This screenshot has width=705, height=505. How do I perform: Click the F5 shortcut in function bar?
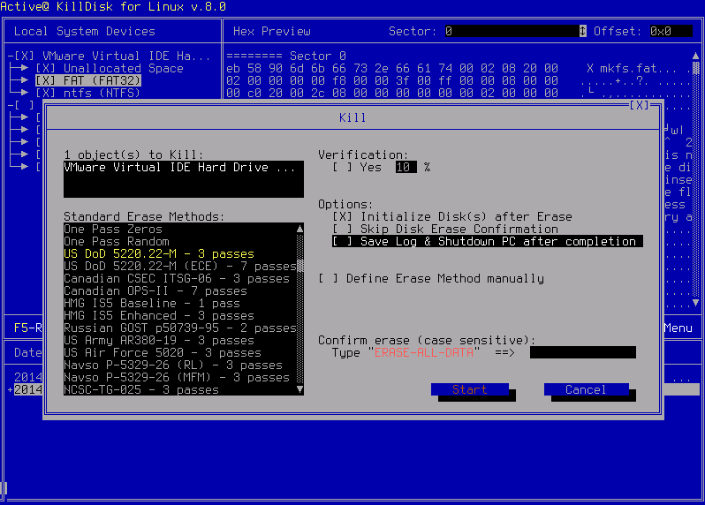28,328
